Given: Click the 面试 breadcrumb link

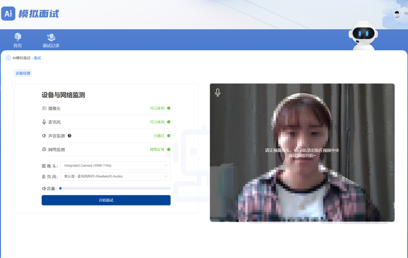Looking at the screenshot, I should 37,58.
